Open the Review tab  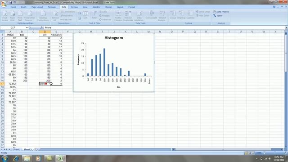tap(74, 7)
